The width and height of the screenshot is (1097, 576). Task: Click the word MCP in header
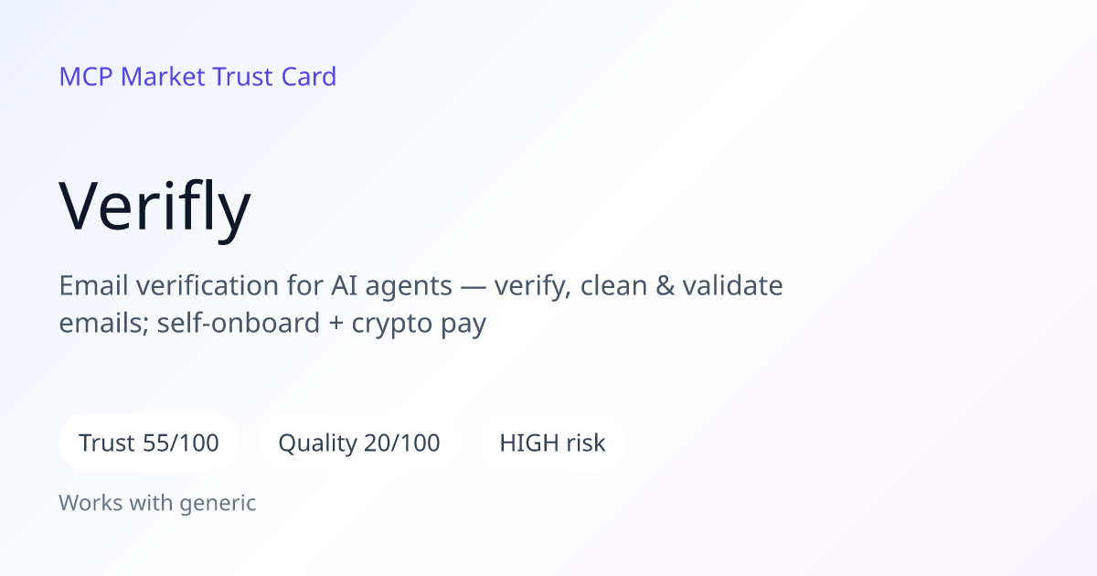tap(86, 77)
